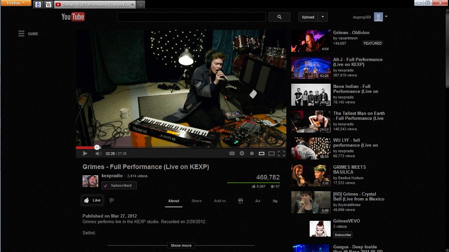
Task: Switch to the pinned '8' browser tab
Action: [38, 5]
